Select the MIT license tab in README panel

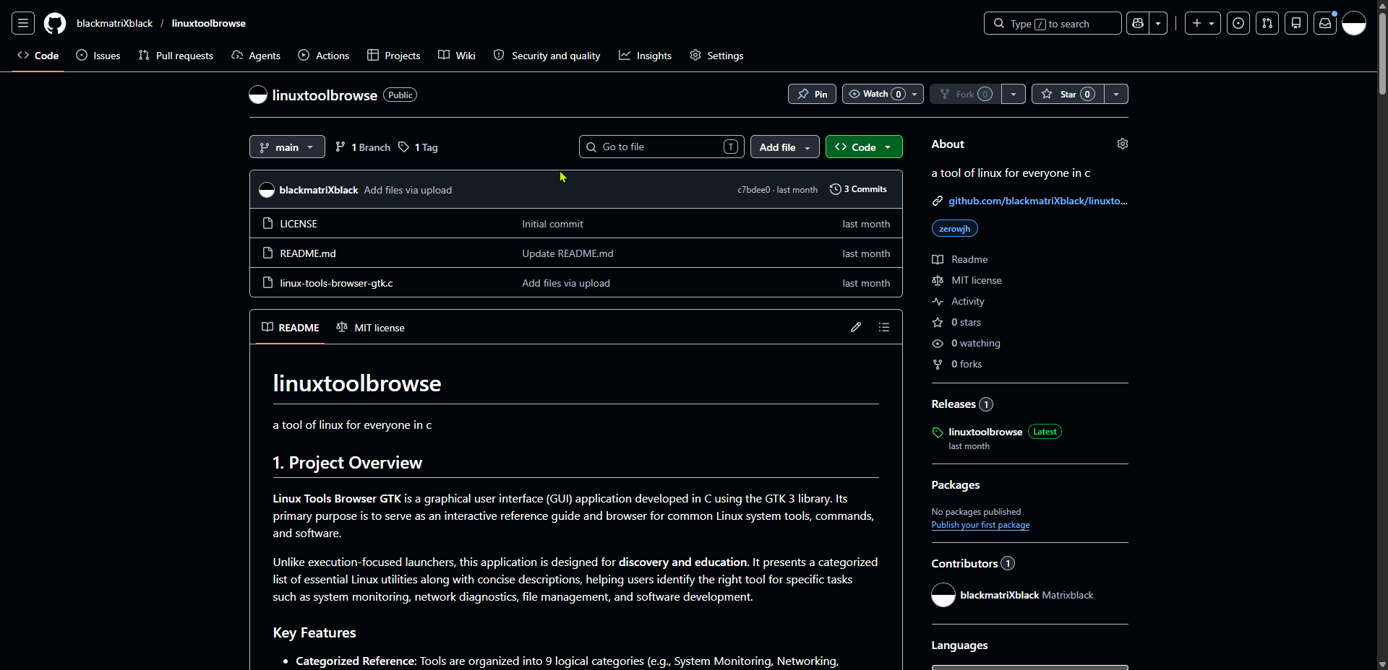pyautogui.click(x=370, y=328)
